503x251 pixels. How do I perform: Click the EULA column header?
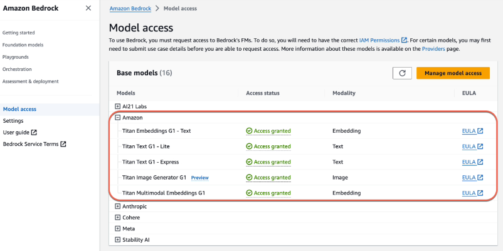tap(469, 93)
